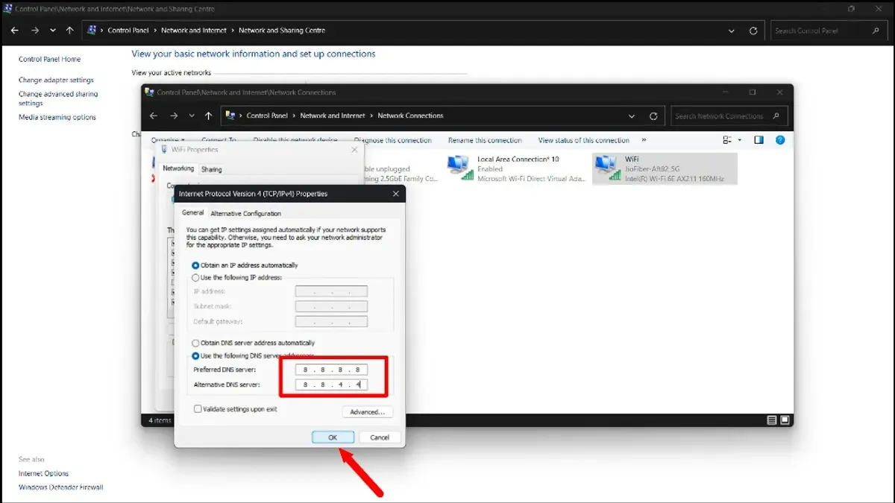
Task: Close the WiFi Properties dialog
Action: tap(354, 150)
